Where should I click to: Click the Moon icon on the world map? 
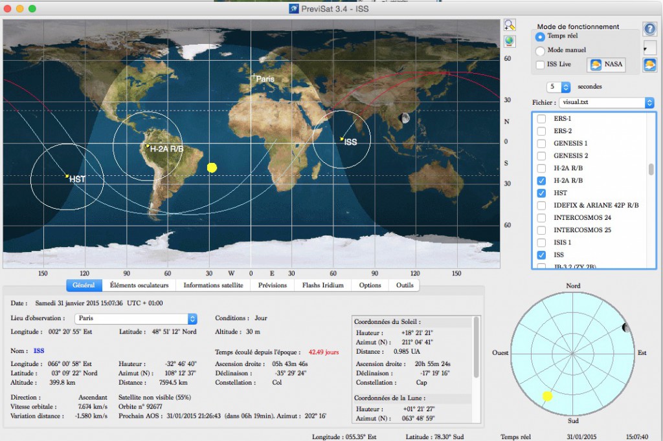405,118
